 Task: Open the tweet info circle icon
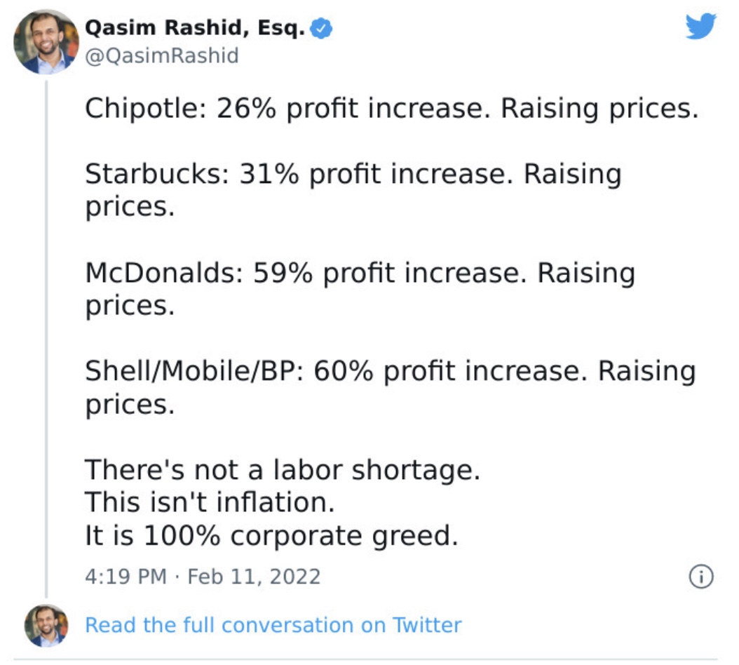coord(701,577)
